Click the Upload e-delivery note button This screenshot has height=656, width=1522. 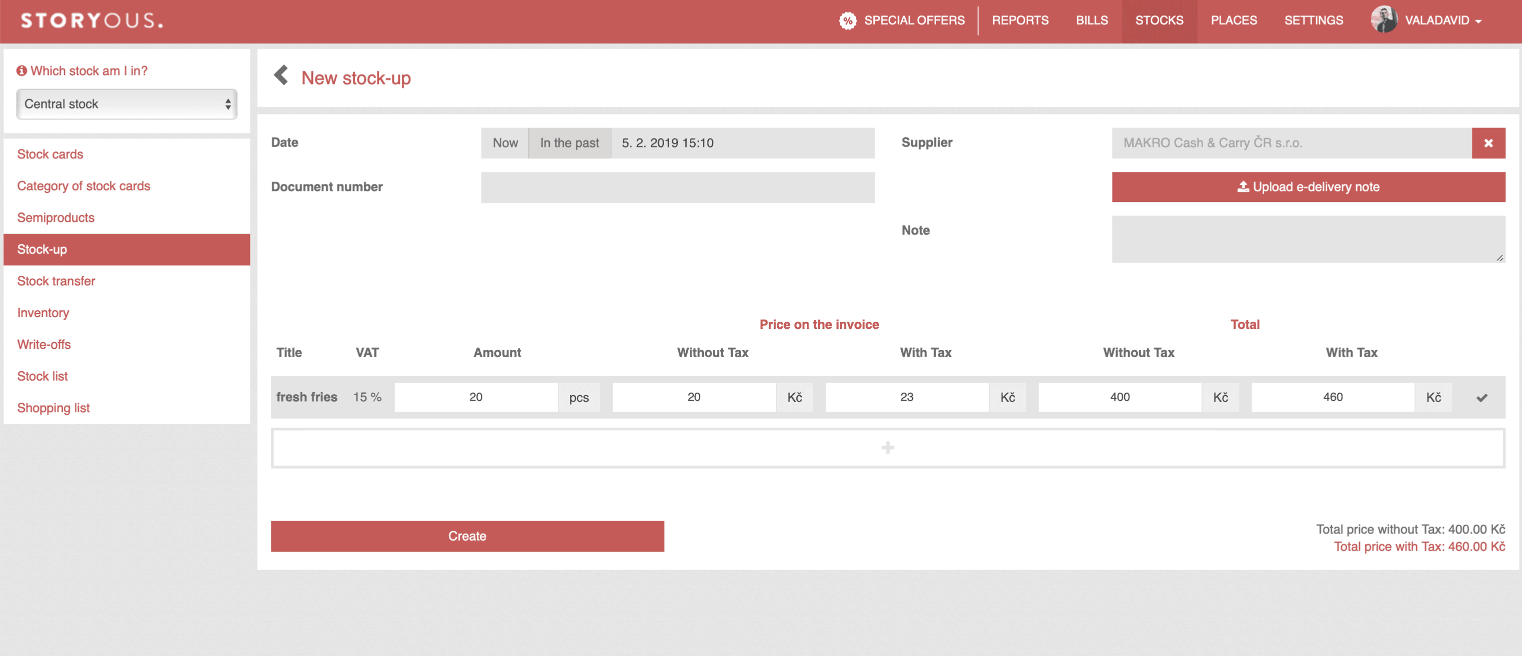click(1308, 186)
